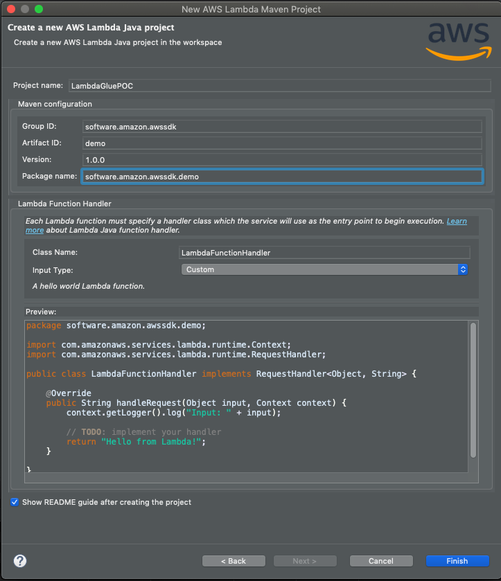Click the package declaration line in preview
Screen dimensions: 501x581
pos(116,325)
